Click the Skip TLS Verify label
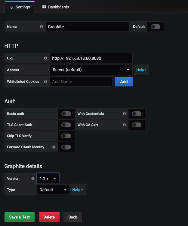The width and height of the screenshot is (188, 226). 19,136
